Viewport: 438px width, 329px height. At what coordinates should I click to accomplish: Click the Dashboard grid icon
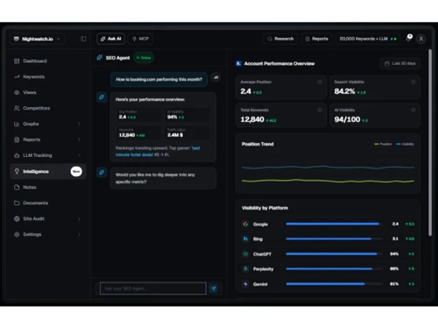pos(17,61)
